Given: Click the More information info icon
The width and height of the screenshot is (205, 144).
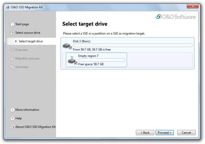Looking at the screenshot, I should click(12, 110).
